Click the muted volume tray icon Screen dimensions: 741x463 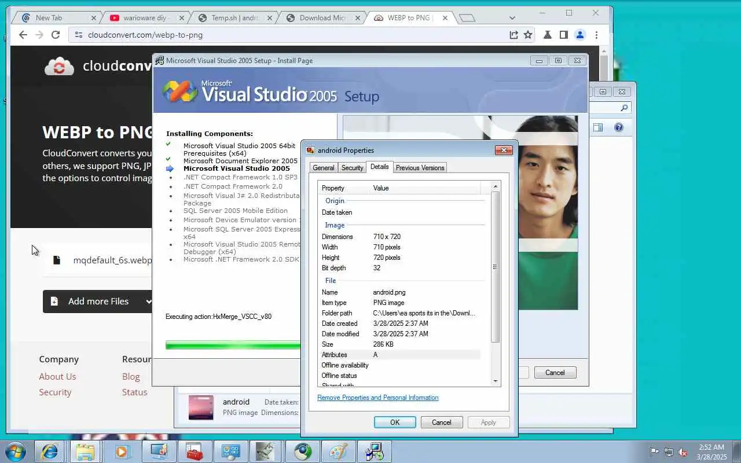pos(683,452)
